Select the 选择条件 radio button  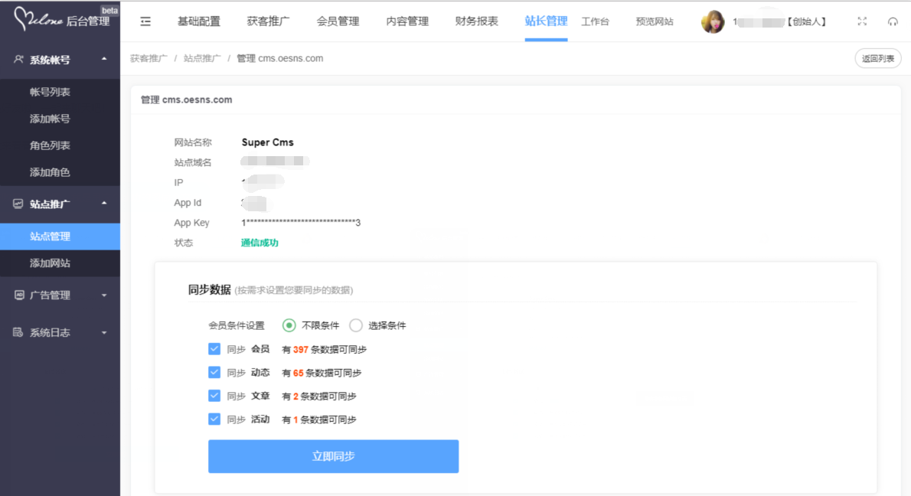(356, 325)
